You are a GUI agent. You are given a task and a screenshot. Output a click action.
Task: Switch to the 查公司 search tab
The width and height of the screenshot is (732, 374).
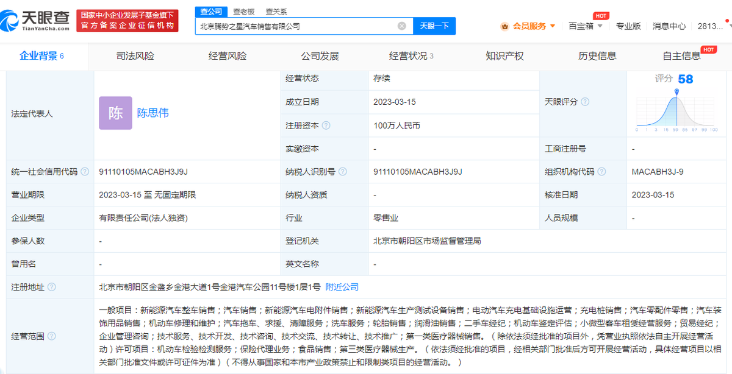coord(211,12)
